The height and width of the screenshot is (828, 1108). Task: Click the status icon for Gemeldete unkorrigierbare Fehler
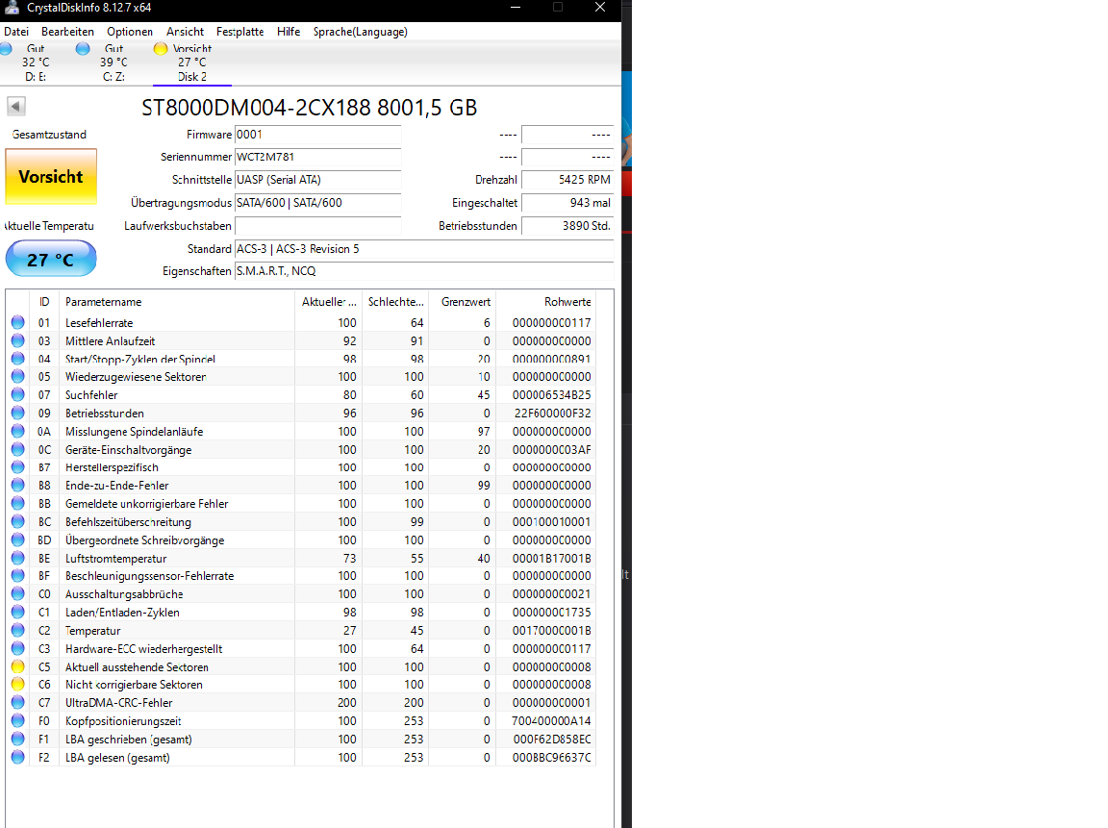point(17,504)
